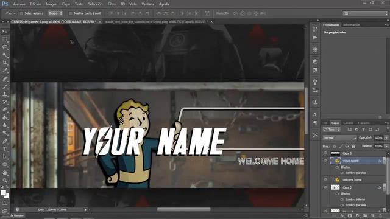Open status bar info arrow menu

coord(85,210)
